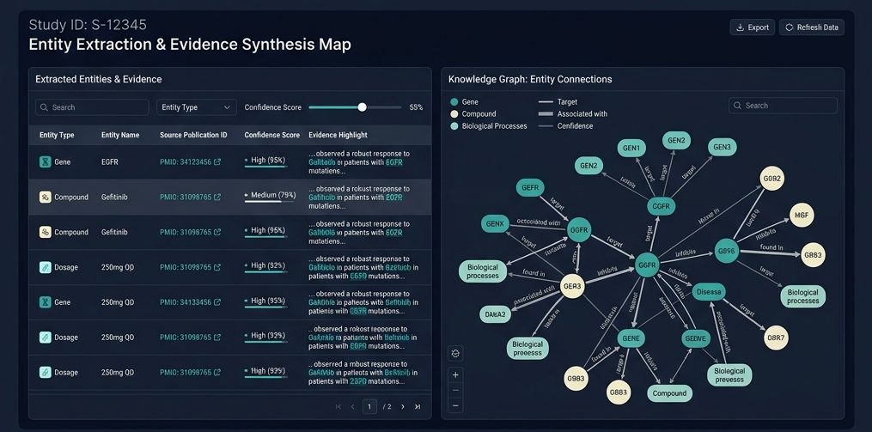Select the EGFR entity name cell

pyautogui.click(x=110, y=161)
